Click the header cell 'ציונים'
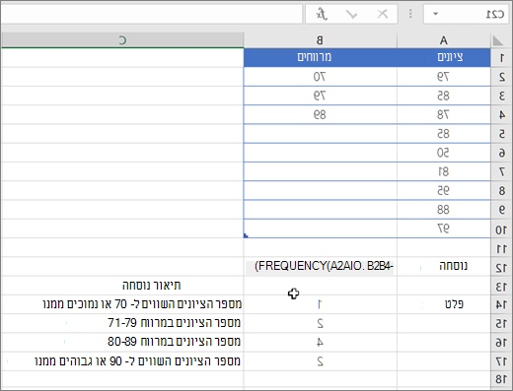Image resolution: width=513 pixels, height=391 pixels. click(444, 57)
